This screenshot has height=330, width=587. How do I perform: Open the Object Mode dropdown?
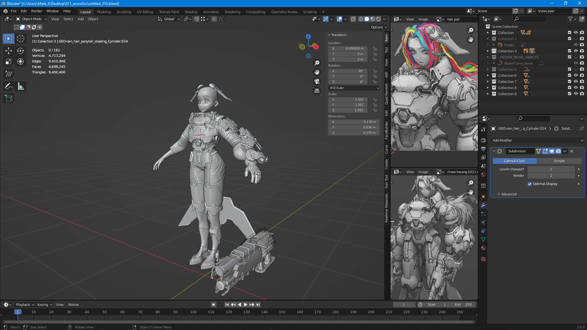coord(31,19)
